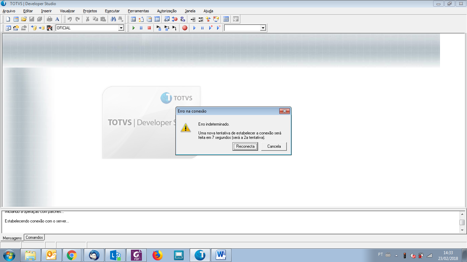Click the 'Estabelecendo conexão com o server...' message

point(37,221)
